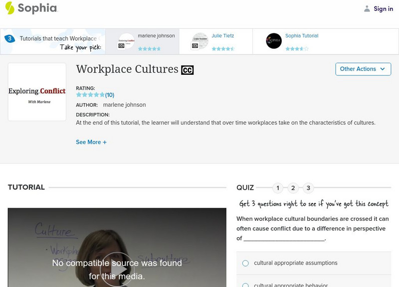Click the Exploring Conflict cover thumbnail
Image resolution: width=399 pixels, height=287 pixels.
click(36, 92)
